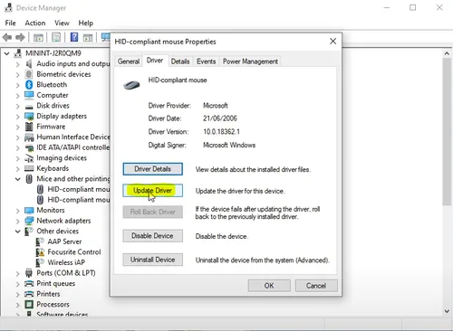The image size is (453, 331).
Task: Click the device tree scrollbar down arrow
Action: coord(447,311)
